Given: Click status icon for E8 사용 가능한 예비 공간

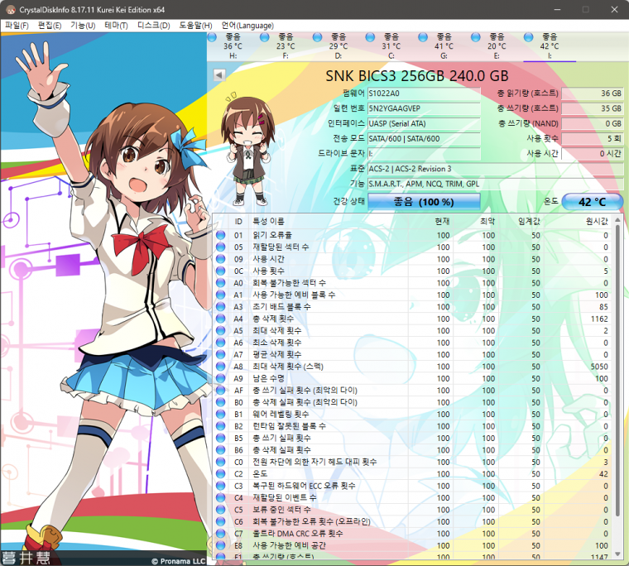Looking at the screenshot, I should point(221,545).
